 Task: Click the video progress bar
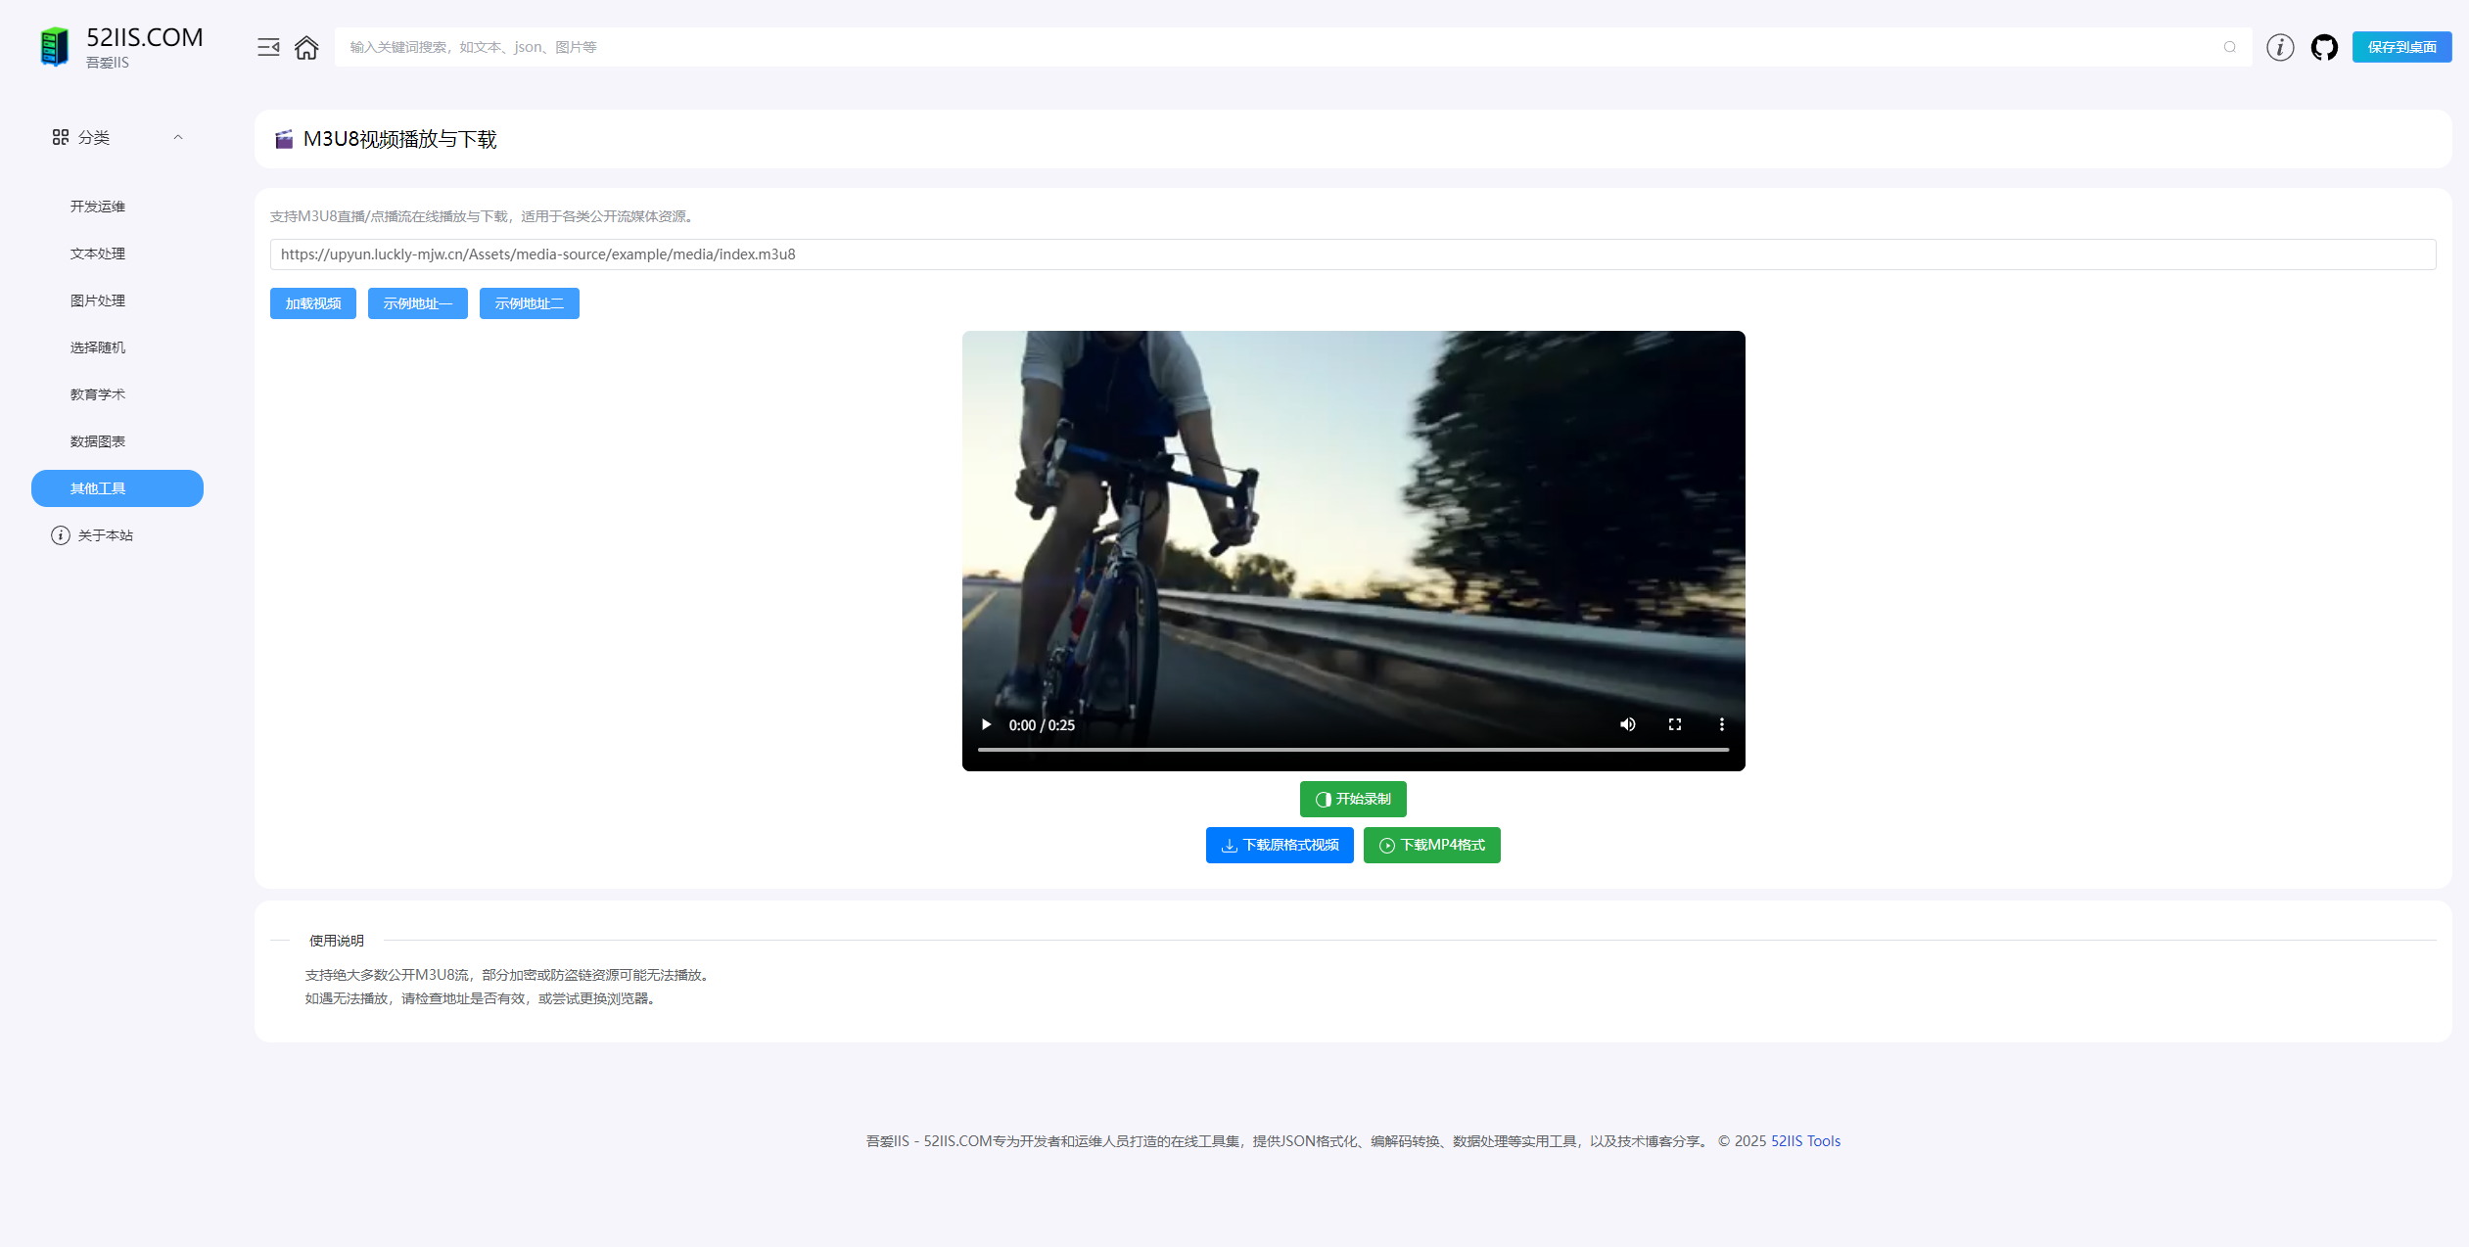click(1353, 750)
